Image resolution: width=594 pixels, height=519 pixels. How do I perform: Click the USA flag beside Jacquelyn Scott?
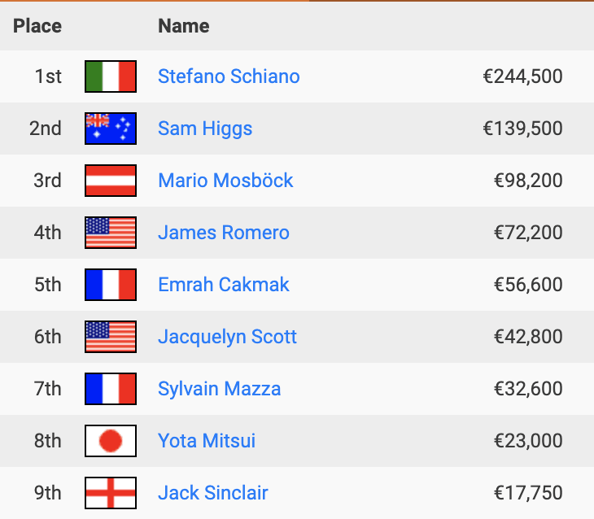click(110, 337)
